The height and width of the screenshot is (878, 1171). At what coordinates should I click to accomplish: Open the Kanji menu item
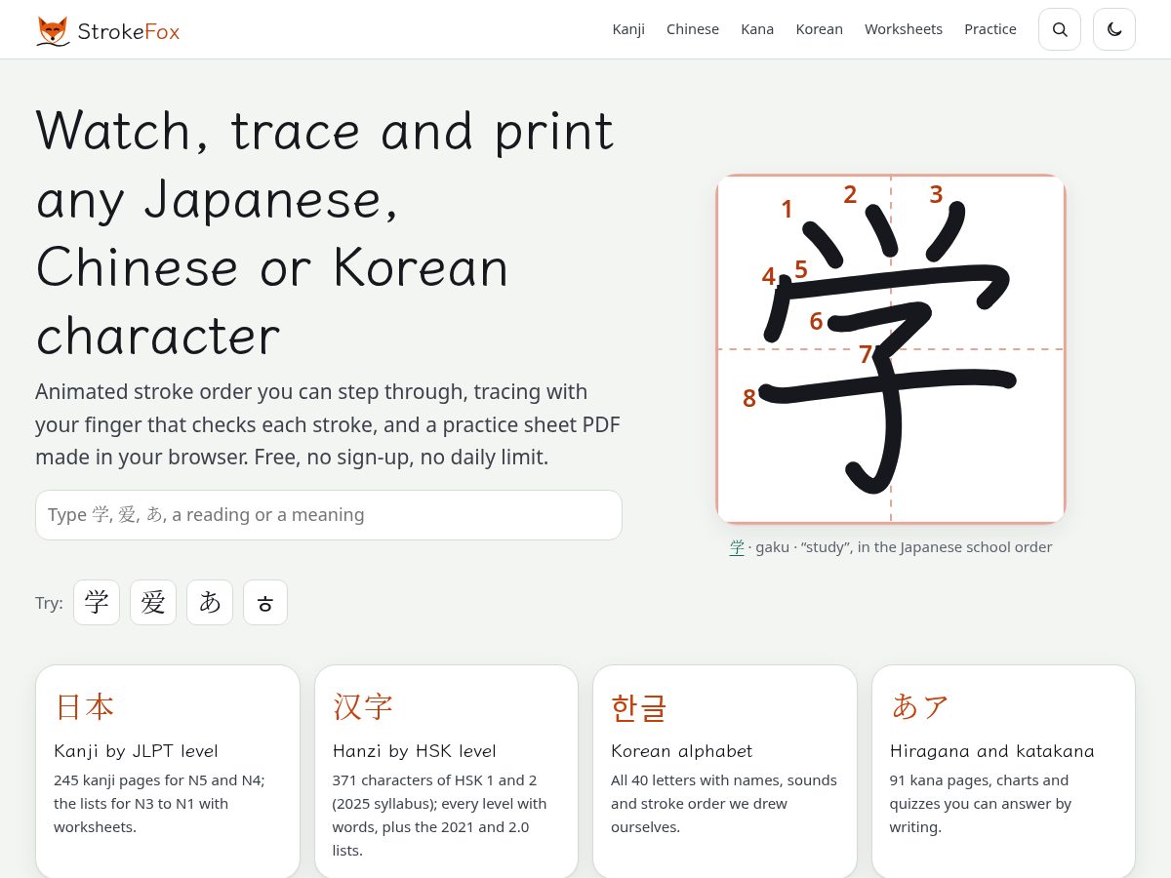point(628,29)
